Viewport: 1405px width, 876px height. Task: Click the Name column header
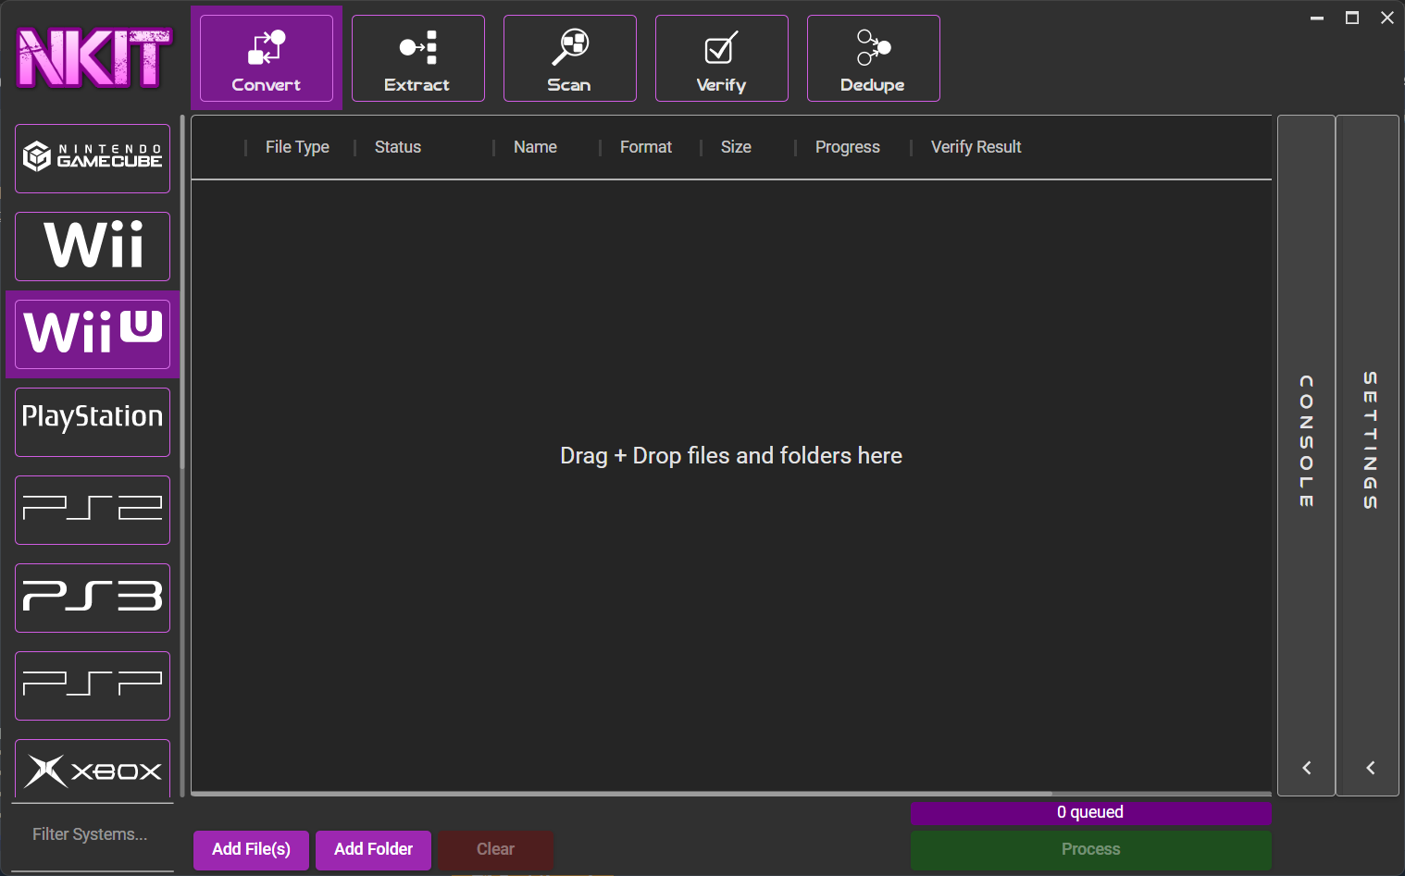(535, 147)
